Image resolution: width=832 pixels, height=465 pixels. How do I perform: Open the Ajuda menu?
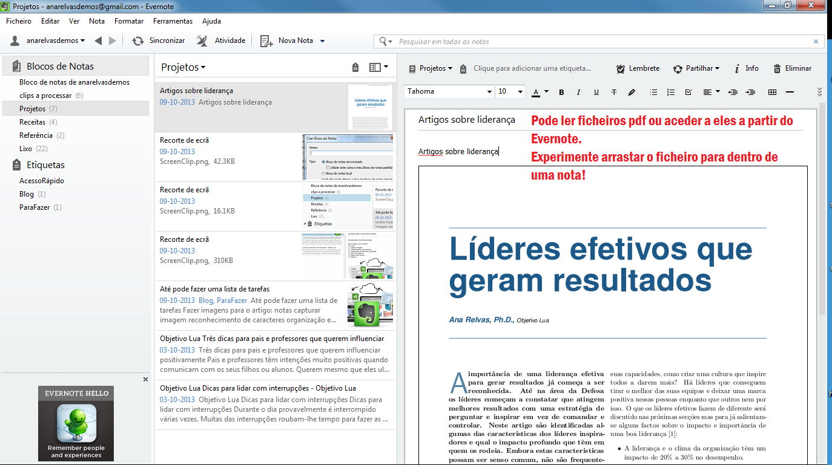(x=211, y=21)
